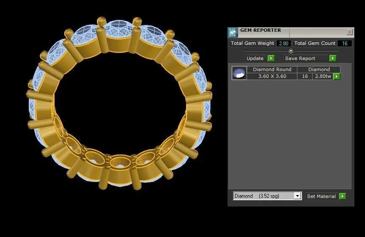Click the green arrow beside Set Material
This screenshot has height=237, width=365.
point(343,196)
